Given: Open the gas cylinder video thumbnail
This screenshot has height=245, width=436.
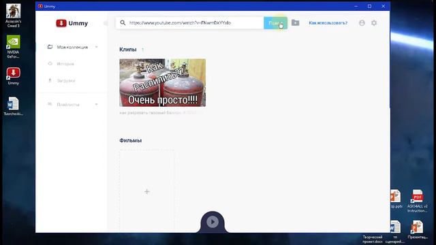Looking at the screenshot, I should pyautogui.click(x=163, y=82).
